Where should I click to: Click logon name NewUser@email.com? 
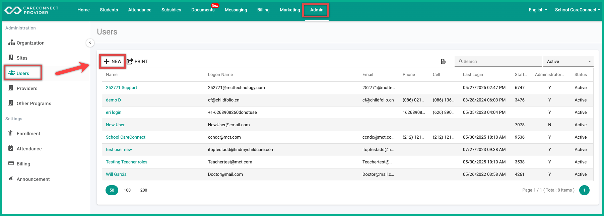[x=229, y=125]
